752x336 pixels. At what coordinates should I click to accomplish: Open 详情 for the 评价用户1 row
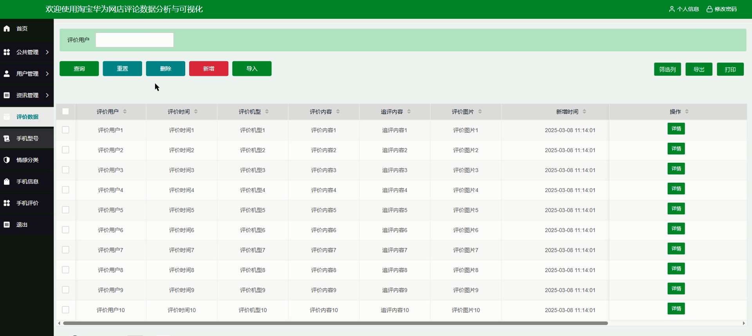click(x=676, y=129)
